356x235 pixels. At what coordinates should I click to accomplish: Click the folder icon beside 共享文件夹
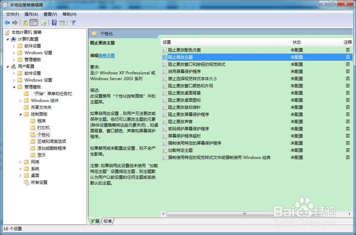coord(27,107)
